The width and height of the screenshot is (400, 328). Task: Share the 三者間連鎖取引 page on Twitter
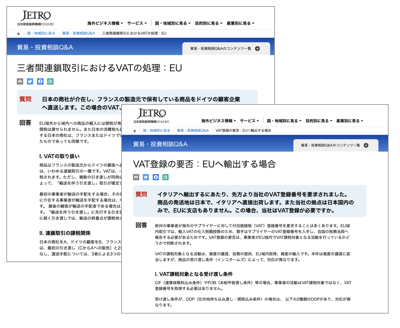click(x=30, y=81)
